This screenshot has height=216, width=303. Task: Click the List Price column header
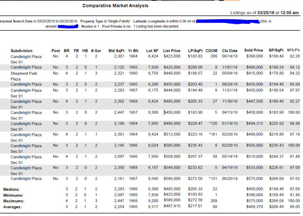[x=172, y=51]
